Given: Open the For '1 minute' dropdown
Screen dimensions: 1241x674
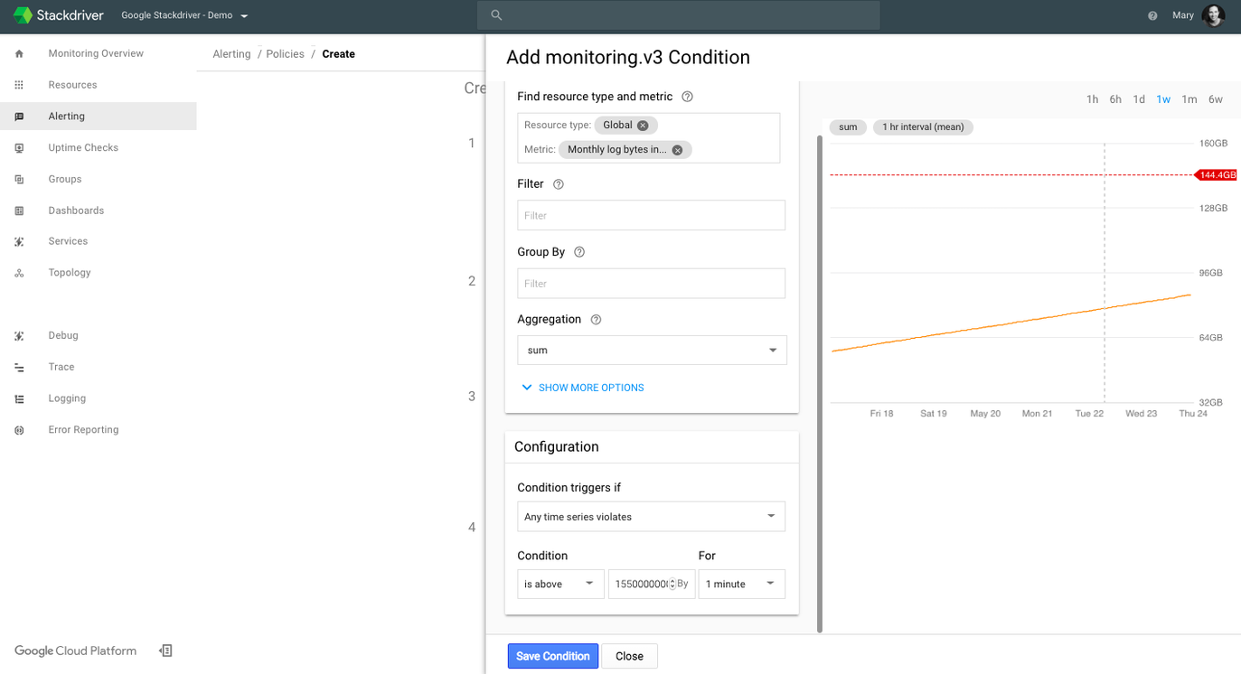Looking at the screenshot, I should 741,584.
